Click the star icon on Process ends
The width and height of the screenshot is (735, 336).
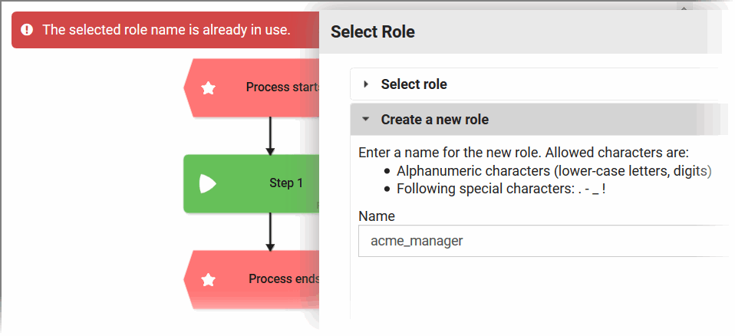(x=208, y=280)
